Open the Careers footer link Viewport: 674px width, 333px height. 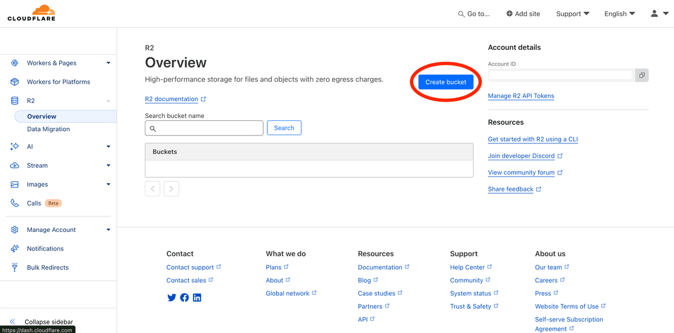tap(546, 280)
